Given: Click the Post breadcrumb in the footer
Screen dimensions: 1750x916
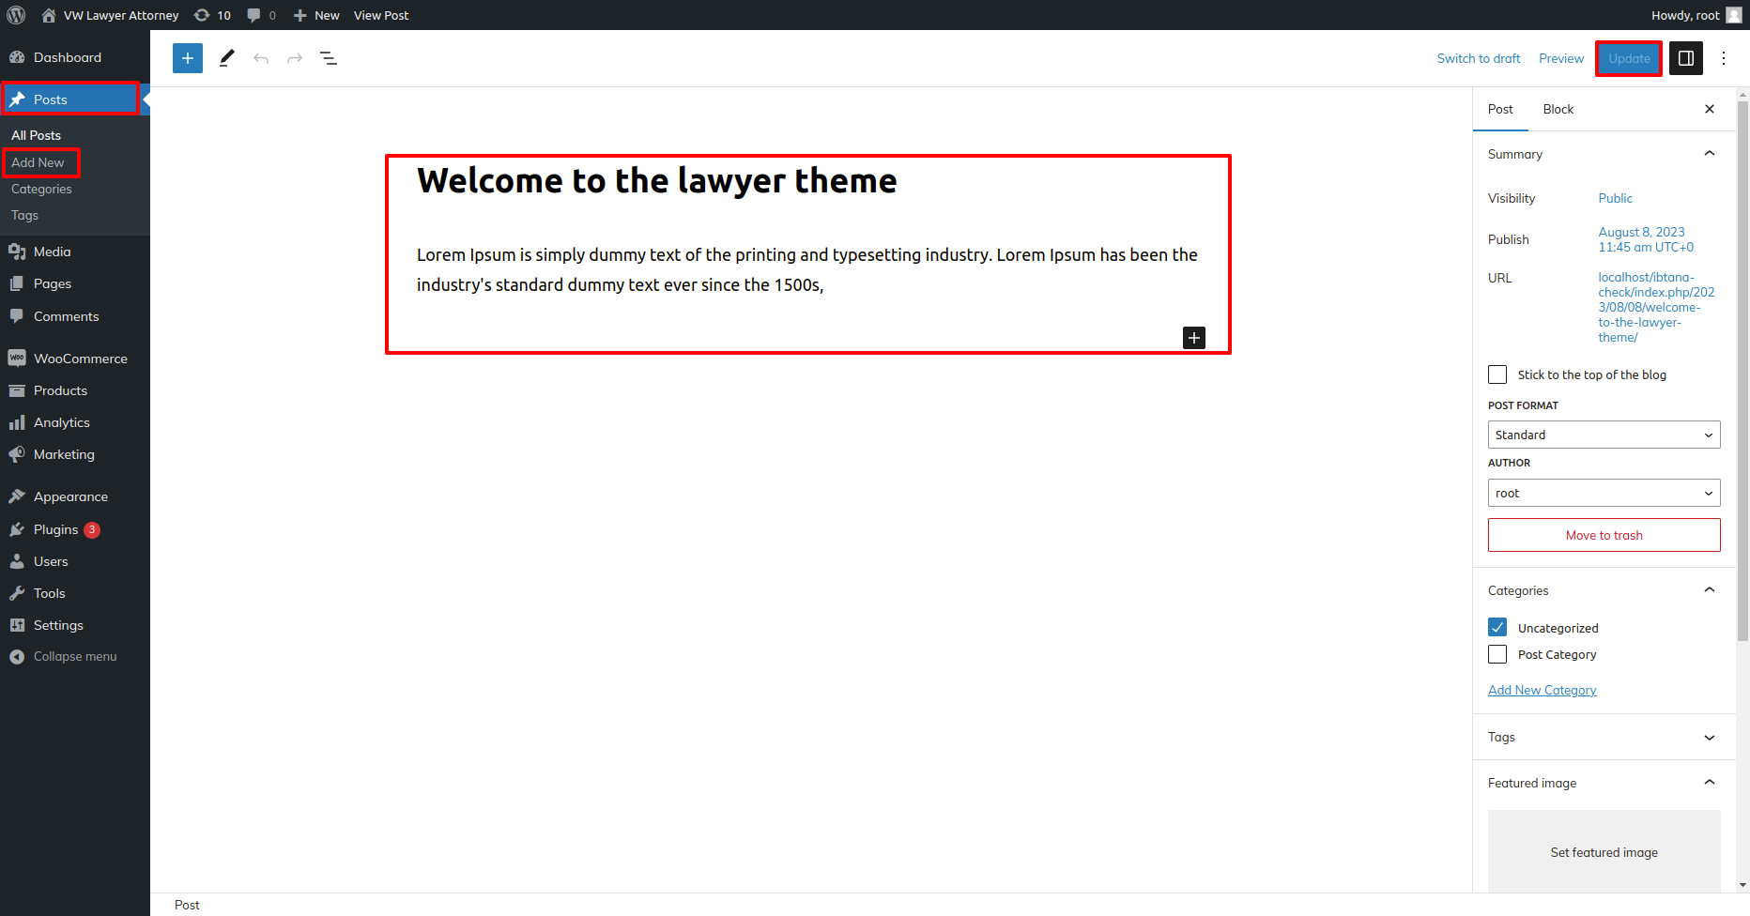Looking at the screenshot, I should tap(187, 905).
